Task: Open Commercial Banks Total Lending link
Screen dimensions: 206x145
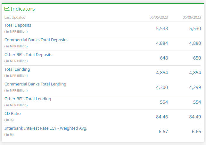Action: coord(35,84)
